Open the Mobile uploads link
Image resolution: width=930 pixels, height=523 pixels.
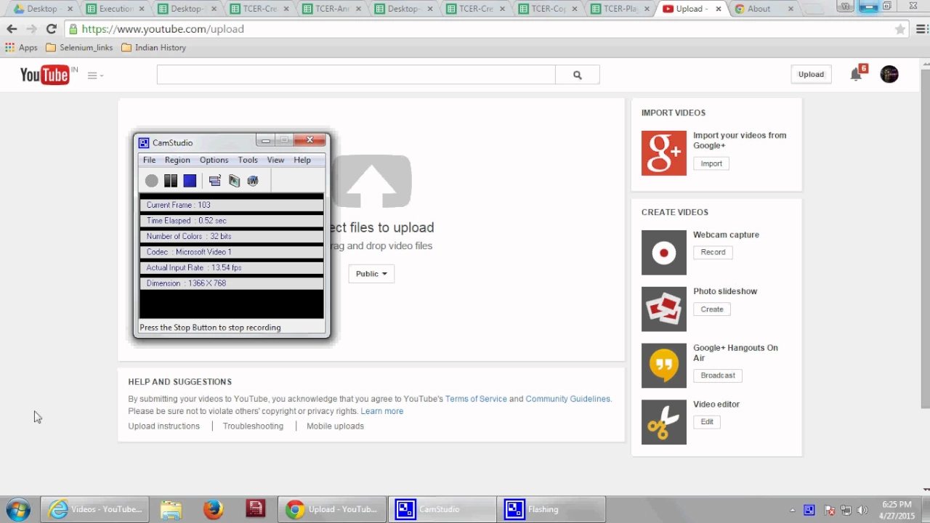pyautogui.click(x=335, y=426)
